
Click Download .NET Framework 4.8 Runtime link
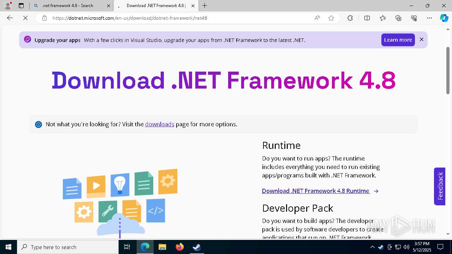316,191
